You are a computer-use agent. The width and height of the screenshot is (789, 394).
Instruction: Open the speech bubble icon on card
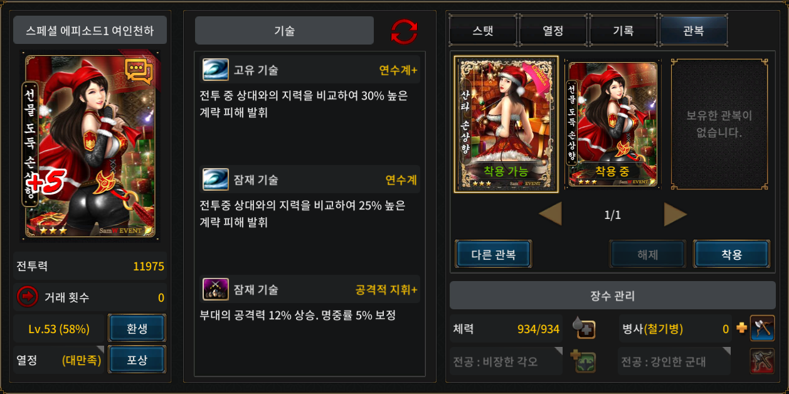click(x=139, y=72)
